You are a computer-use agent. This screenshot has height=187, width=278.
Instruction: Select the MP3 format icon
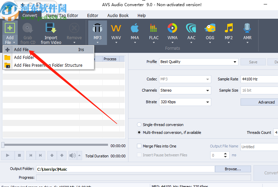click(x=97, y=28)
